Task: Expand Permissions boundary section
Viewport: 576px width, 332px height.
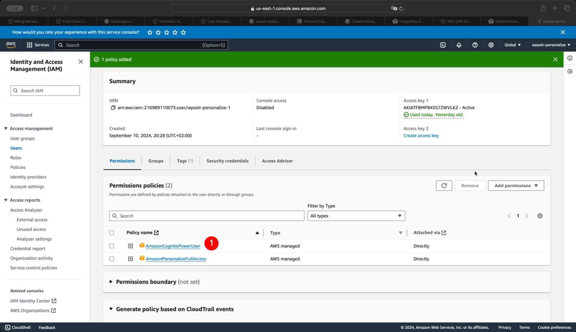Action: 111,282
